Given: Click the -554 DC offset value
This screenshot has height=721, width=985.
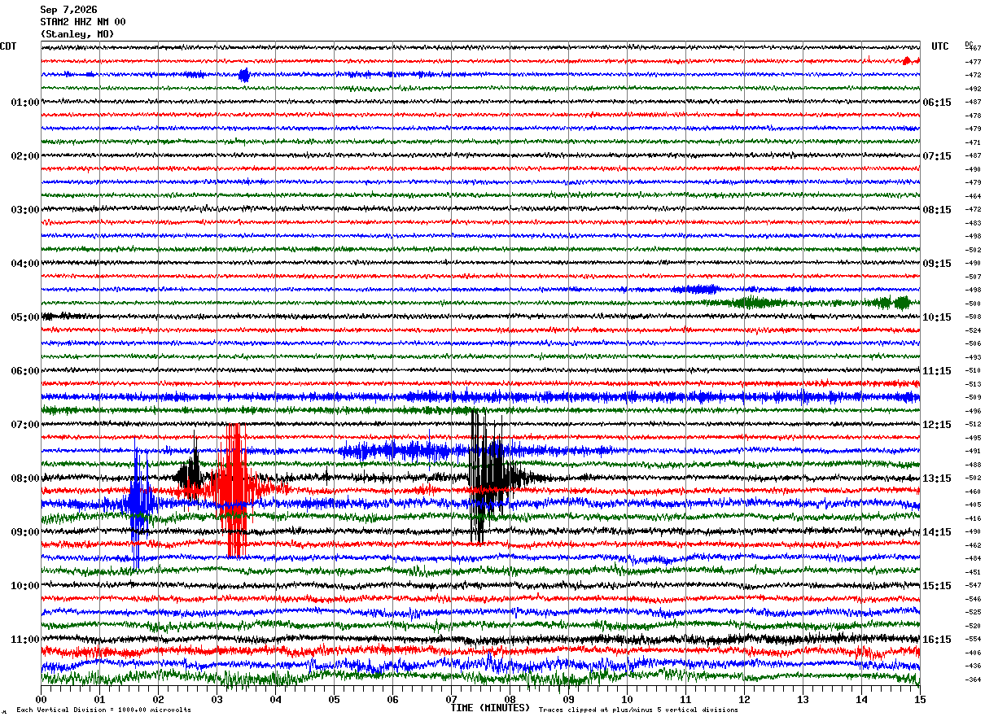Looking at the screenshot, I should [x=973, y=640].
